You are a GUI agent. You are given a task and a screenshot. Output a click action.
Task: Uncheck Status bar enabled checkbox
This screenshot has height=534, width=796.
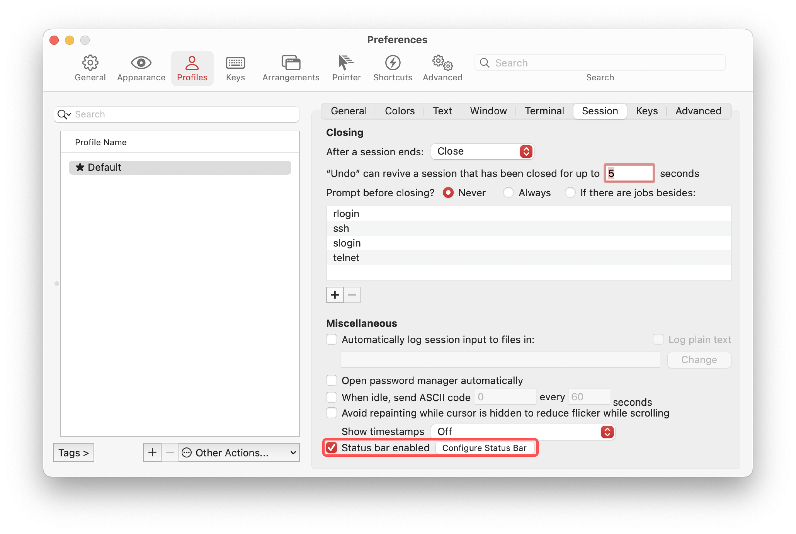[x=332, y=448]
